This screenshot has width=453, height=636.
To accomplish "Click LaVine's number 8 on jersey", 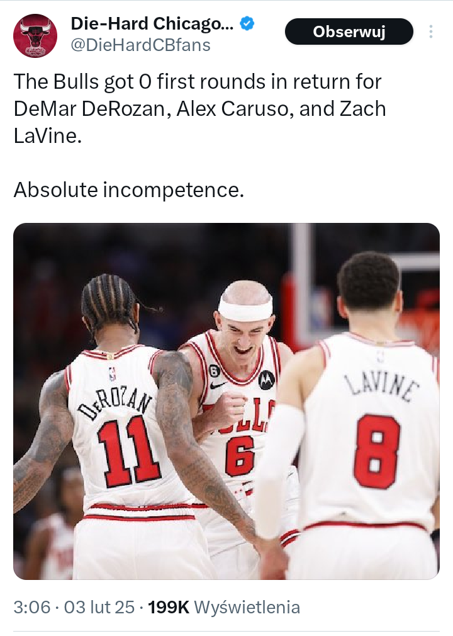I will [376, 451].
